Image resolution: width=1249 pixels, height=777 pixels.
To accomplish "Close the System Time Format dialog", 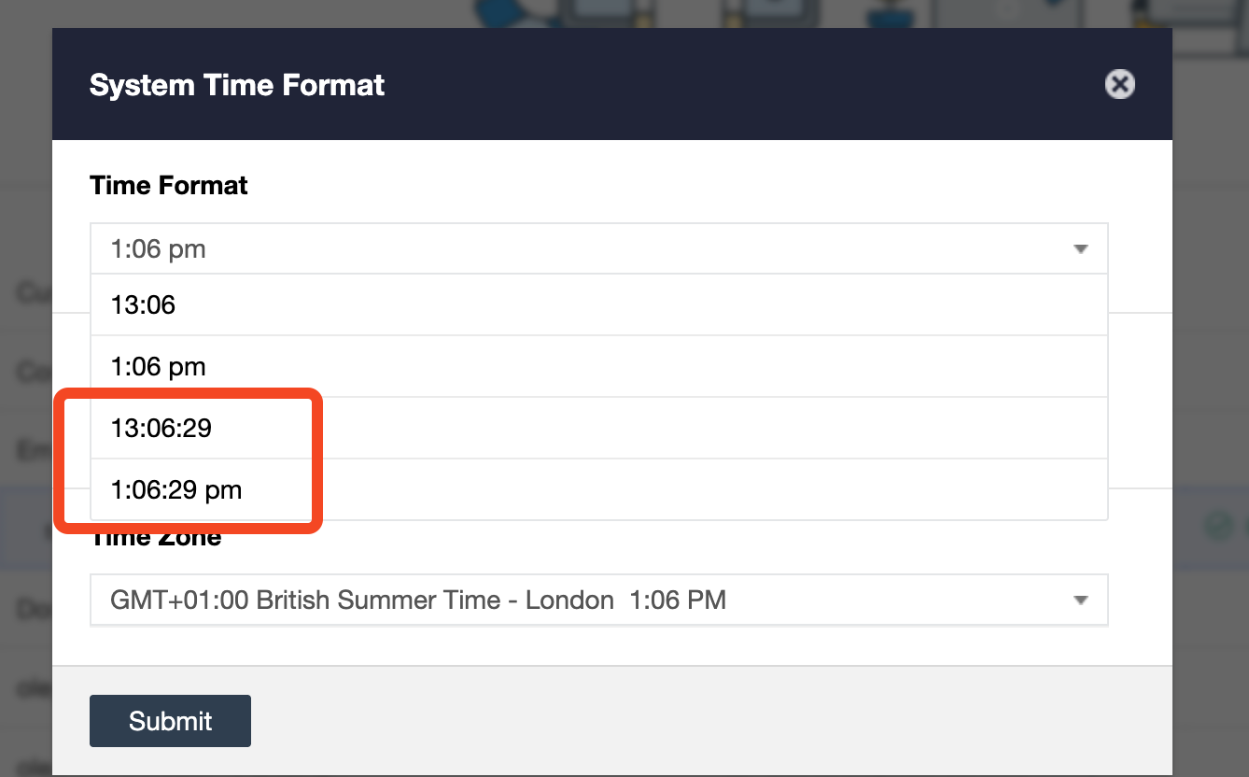I will tap(1119, 85).
